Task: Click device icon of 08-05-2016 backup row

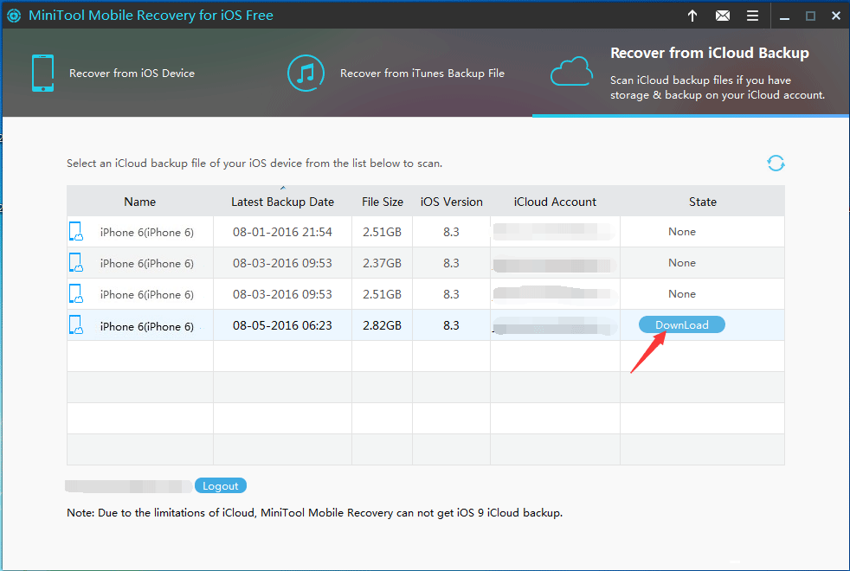Action: pos(76,326)
